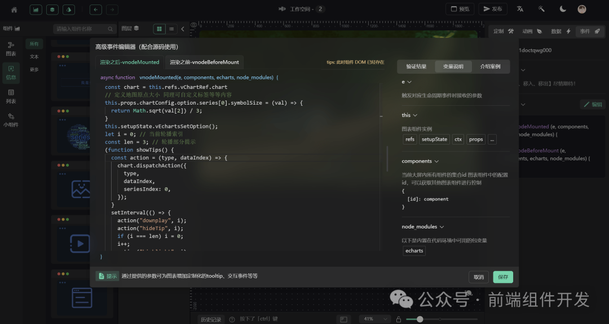
Task: Open the language translate icon
Action: pyautogui.click(x=520, y=10)
